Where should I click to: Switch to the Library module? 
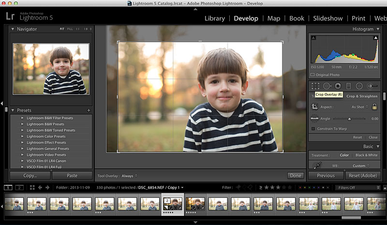pos(215,18)
